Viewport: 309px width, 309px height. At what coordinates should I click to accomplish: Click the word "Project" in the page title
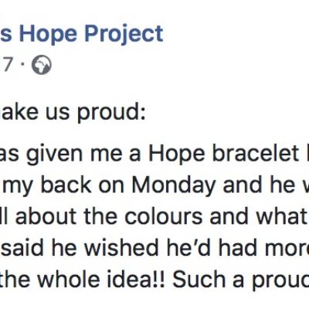[x=124, y=35]
